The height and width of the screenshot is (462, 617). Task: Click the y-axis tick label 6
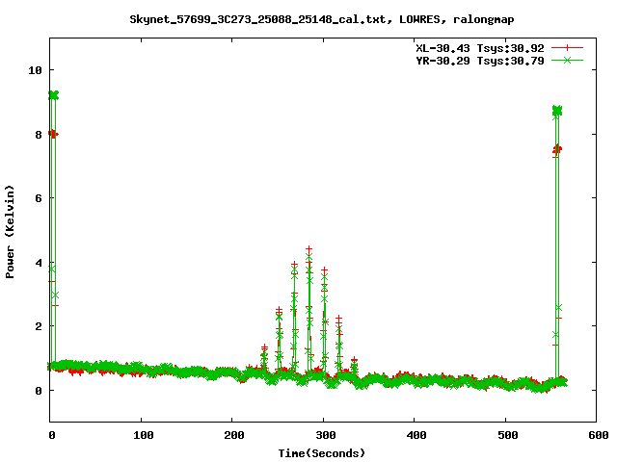pyautogui.click(x=38, y=198)
